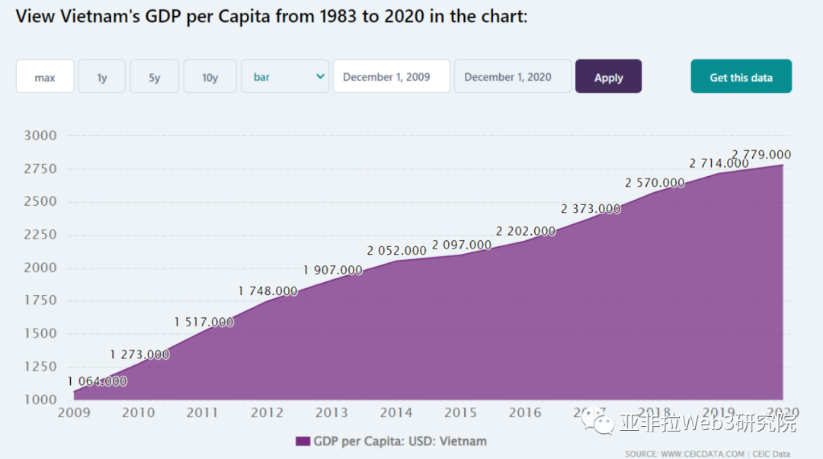Click the dropdown chevron arrow next to bar
This screenshot has height=459, width=823.
click(320, 77)
